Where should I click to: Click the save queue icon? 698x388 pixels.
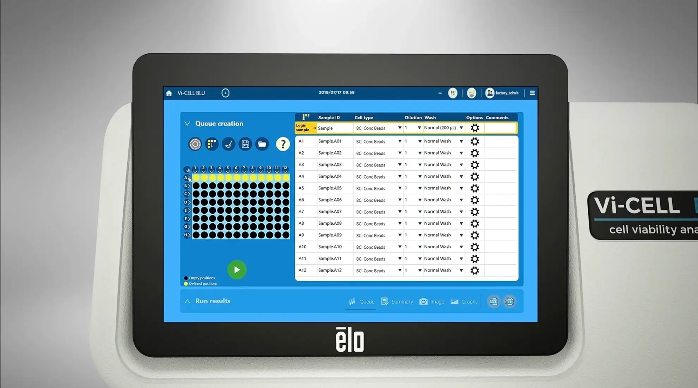pyautogui.click(x=245, y=144)
